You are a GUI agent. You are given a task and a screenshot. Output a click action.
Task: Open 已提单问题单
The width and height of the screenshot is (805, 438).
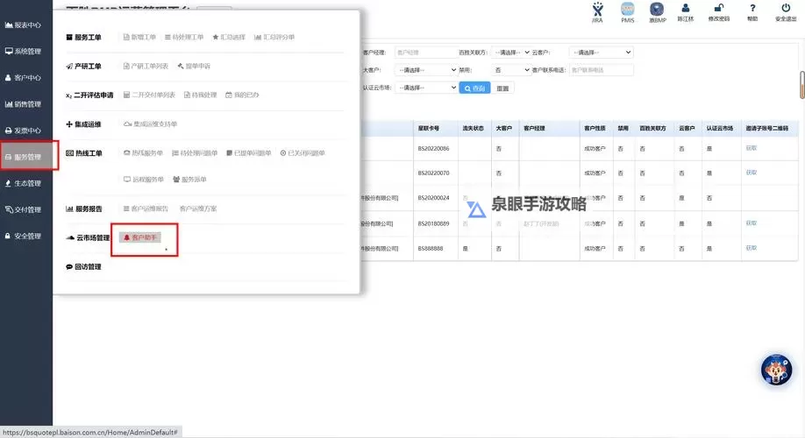coord(248,152)
